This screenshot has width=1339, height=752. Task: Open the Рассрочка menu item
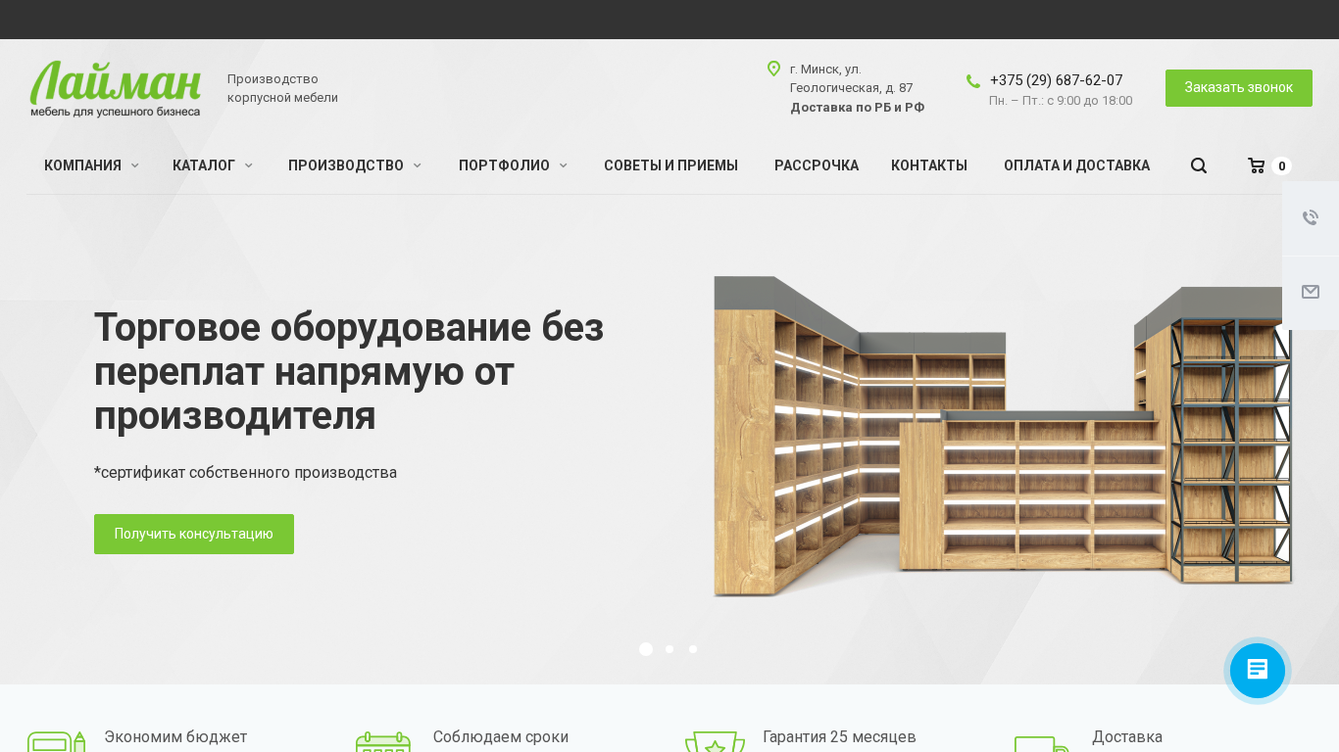tap(816, 165)
